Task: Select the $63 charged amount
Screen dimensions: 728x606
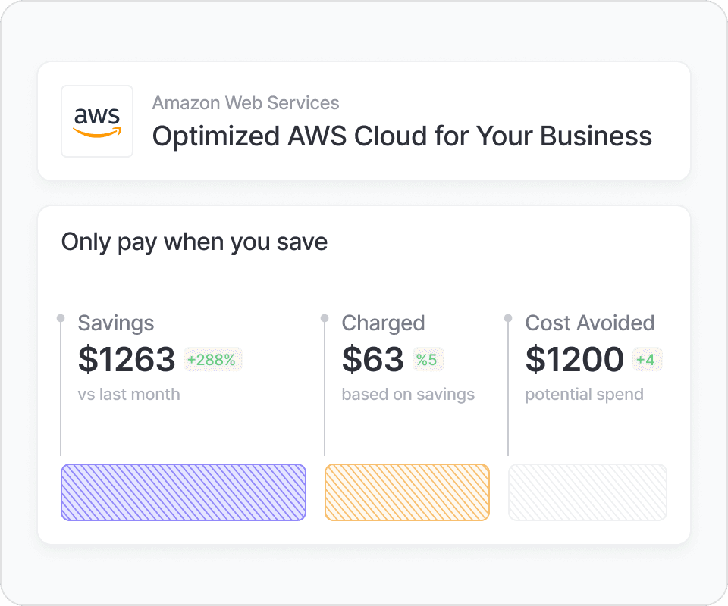Action: pyautogui.click(x=372, y=359)
